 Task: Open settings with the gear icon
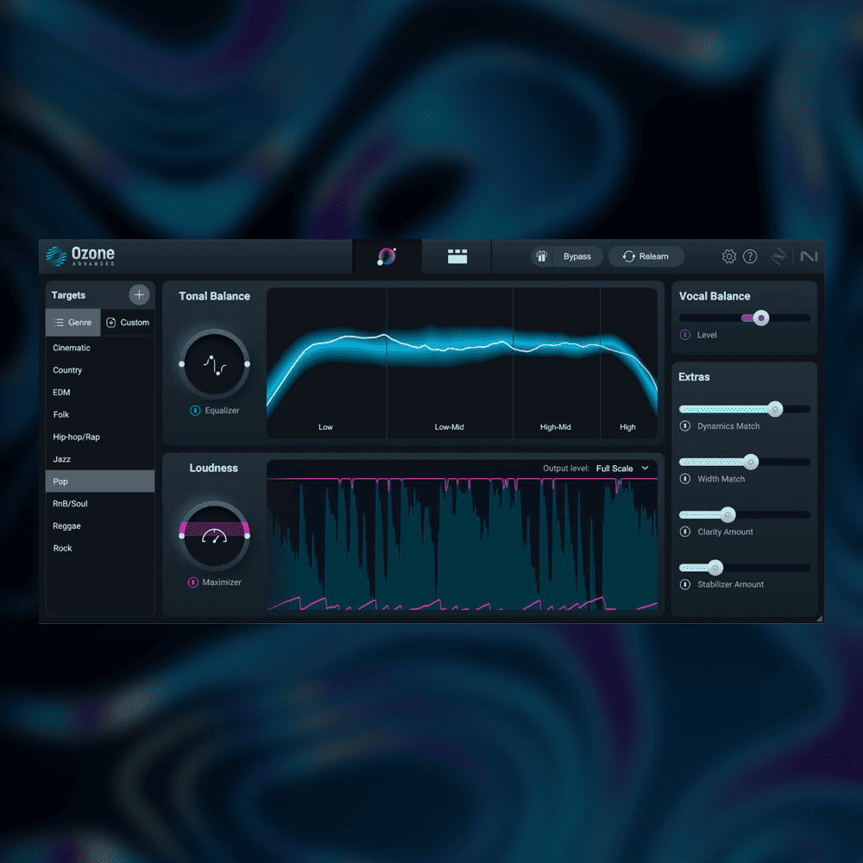point(728,256)
